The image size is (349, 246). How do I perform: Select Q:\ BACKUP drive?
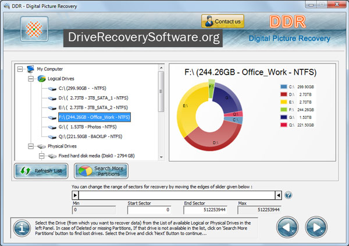tap(90, 136)
